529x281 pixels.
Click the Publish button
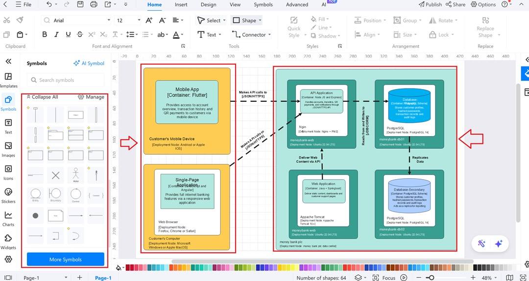(430, 4)
